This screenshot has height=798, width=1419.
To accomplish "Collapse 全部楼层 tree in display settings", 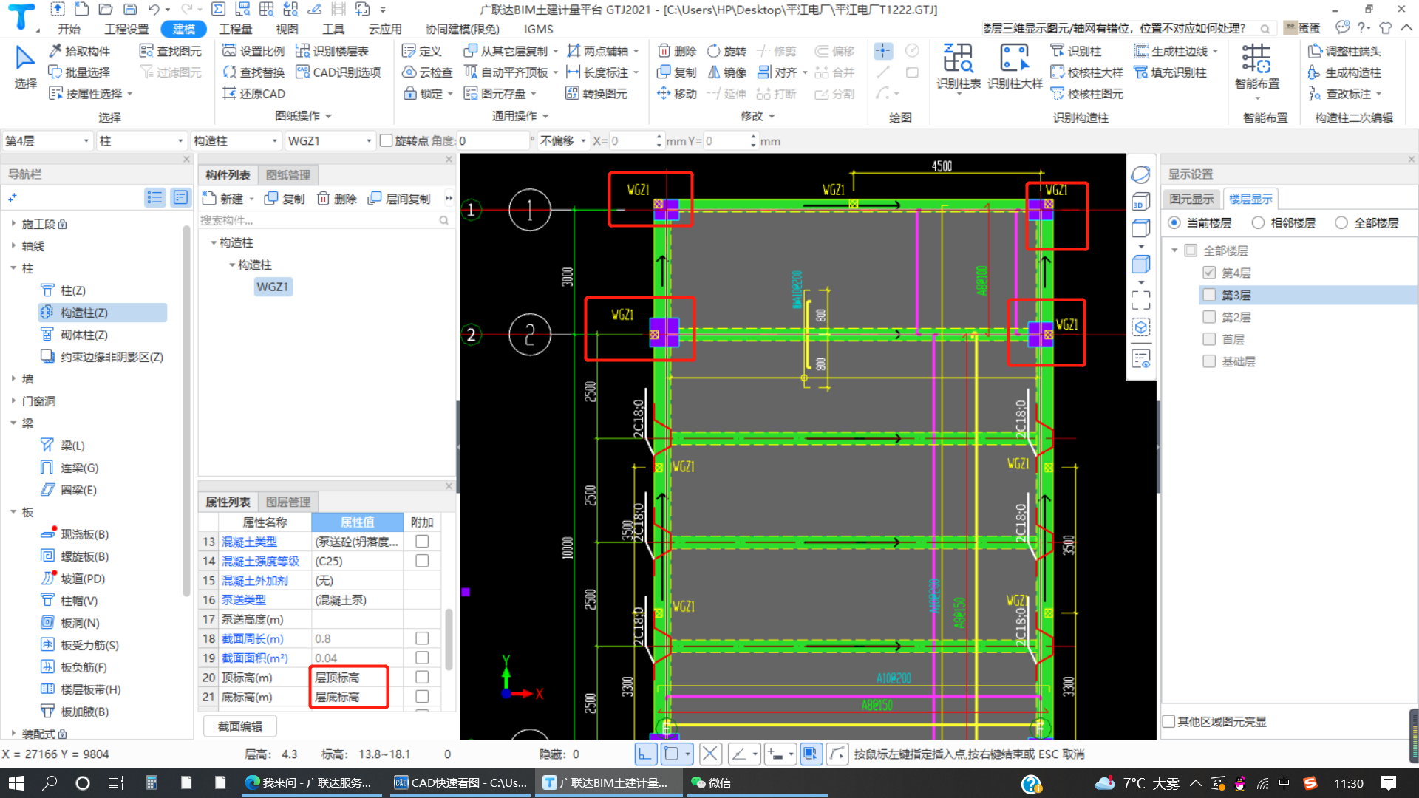I will [x=1174, y=250].
